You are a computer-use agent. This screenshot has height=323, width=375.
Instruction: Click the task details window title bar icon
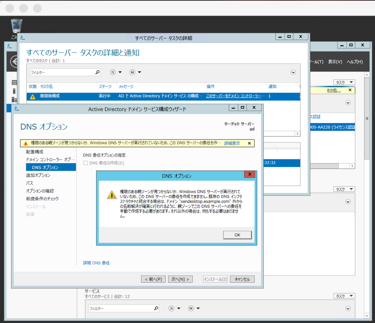(23, 38)
